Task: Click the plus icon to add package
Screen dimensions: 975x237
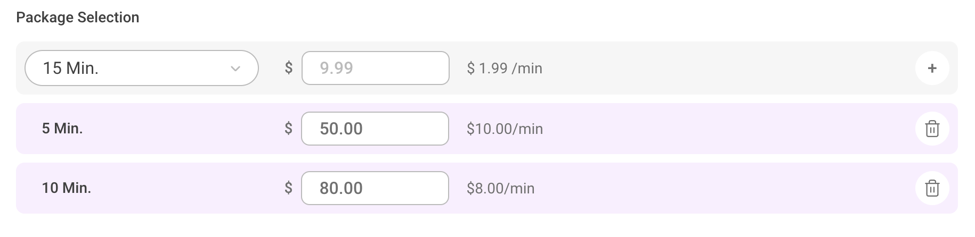Action: pyautogui.click(x=932, y=68)
